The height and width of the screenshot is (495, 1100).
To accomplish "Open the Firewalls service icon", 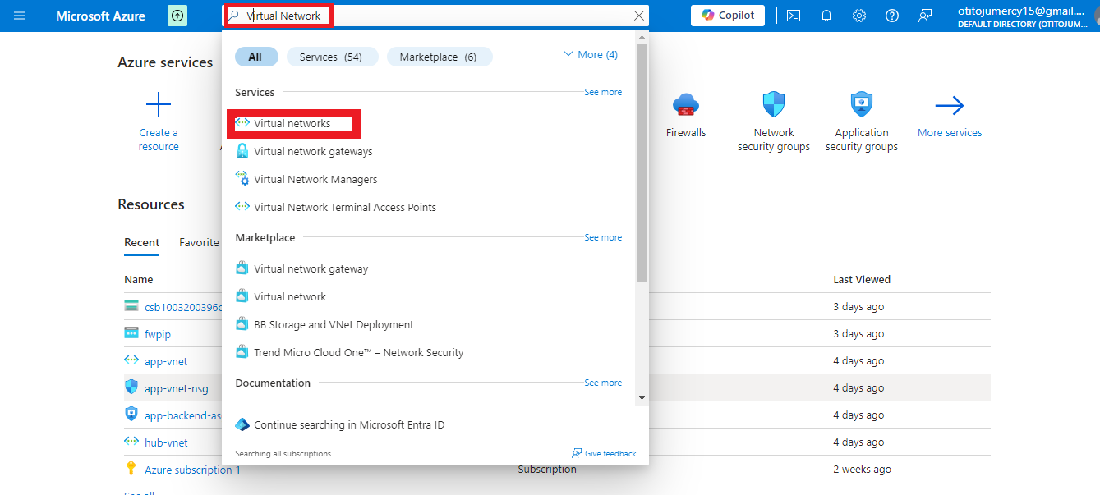I will point(686,105).
